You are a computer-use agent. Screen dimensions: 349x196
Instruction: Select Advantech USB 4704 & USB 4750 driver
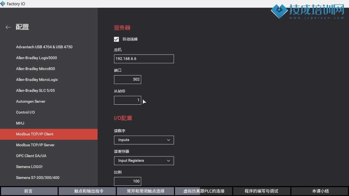point(49,47)
